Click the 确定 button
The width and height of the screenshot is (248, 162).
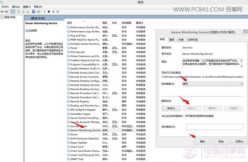coord(202,142)
